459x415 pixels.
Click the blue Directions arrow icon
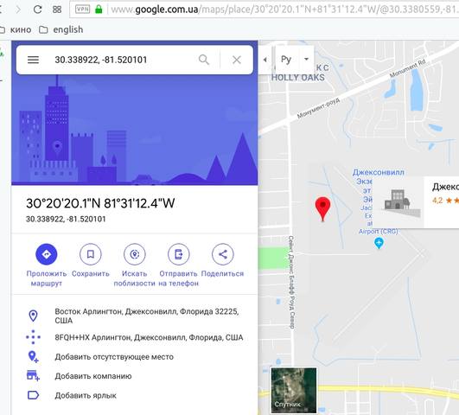(x=47, y=254)
